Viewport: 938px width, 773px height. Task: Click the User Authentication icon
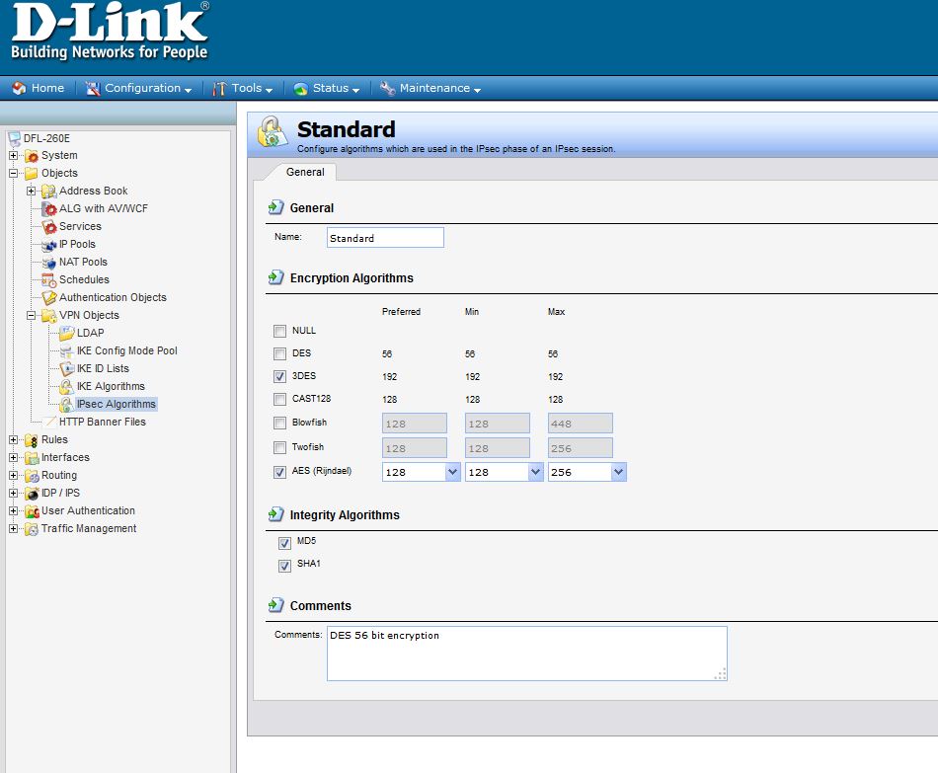point(32,511)
